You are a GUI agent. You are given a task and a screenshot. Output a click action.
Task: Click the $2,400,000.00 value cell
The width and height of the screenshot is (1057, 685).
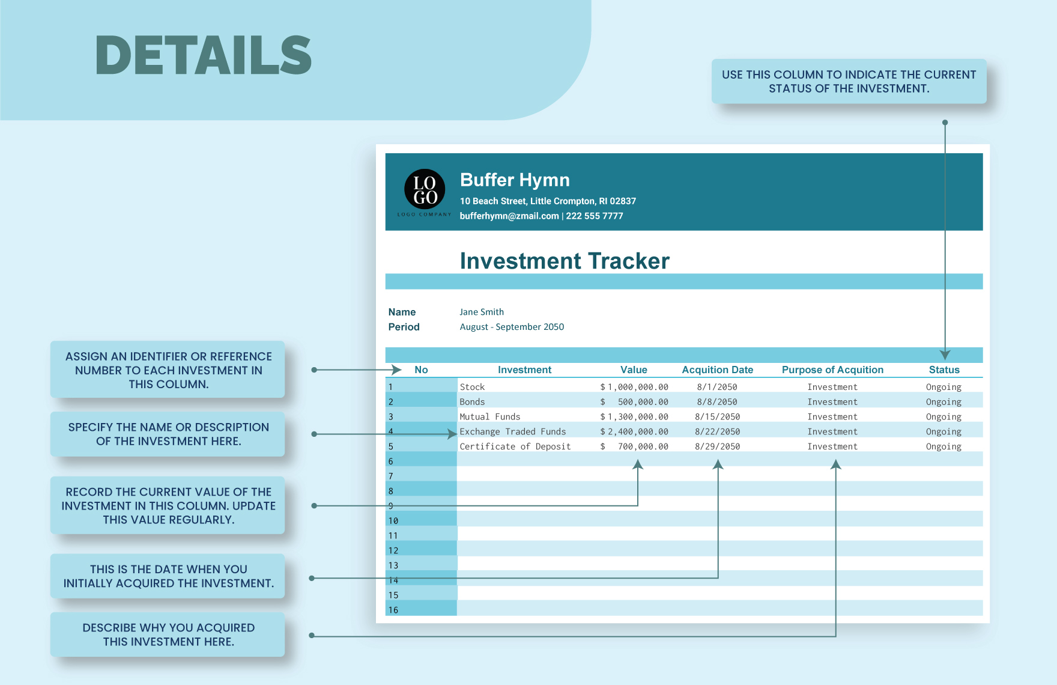pyautogui.click(x=634, y=431)
